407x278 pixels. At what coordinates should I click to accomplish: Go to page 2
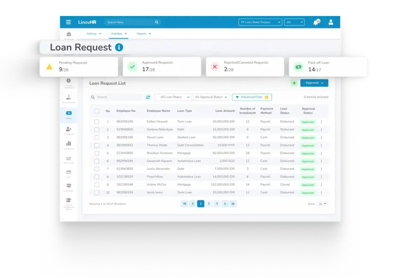point(209,204)
